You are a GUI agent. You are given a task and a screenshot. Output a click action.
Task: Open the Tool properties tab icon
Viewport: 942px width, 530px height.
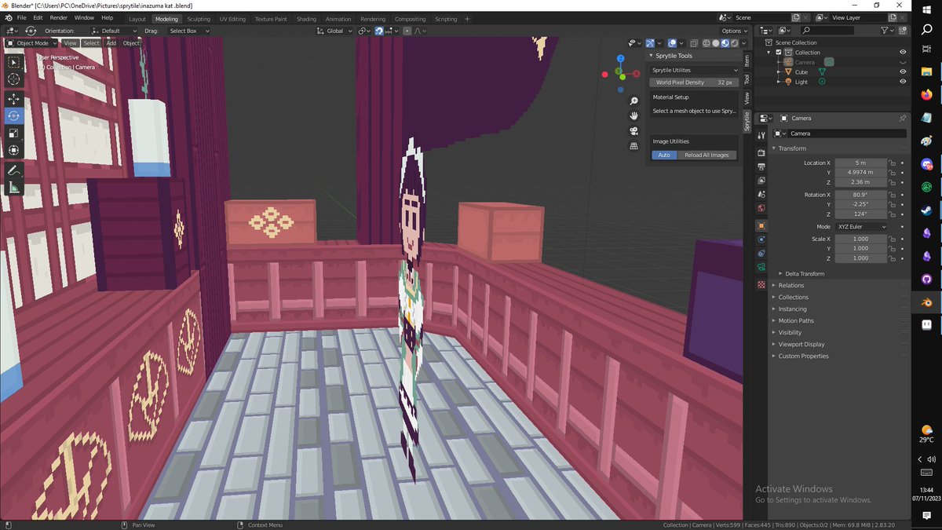(x=761, y=136)
